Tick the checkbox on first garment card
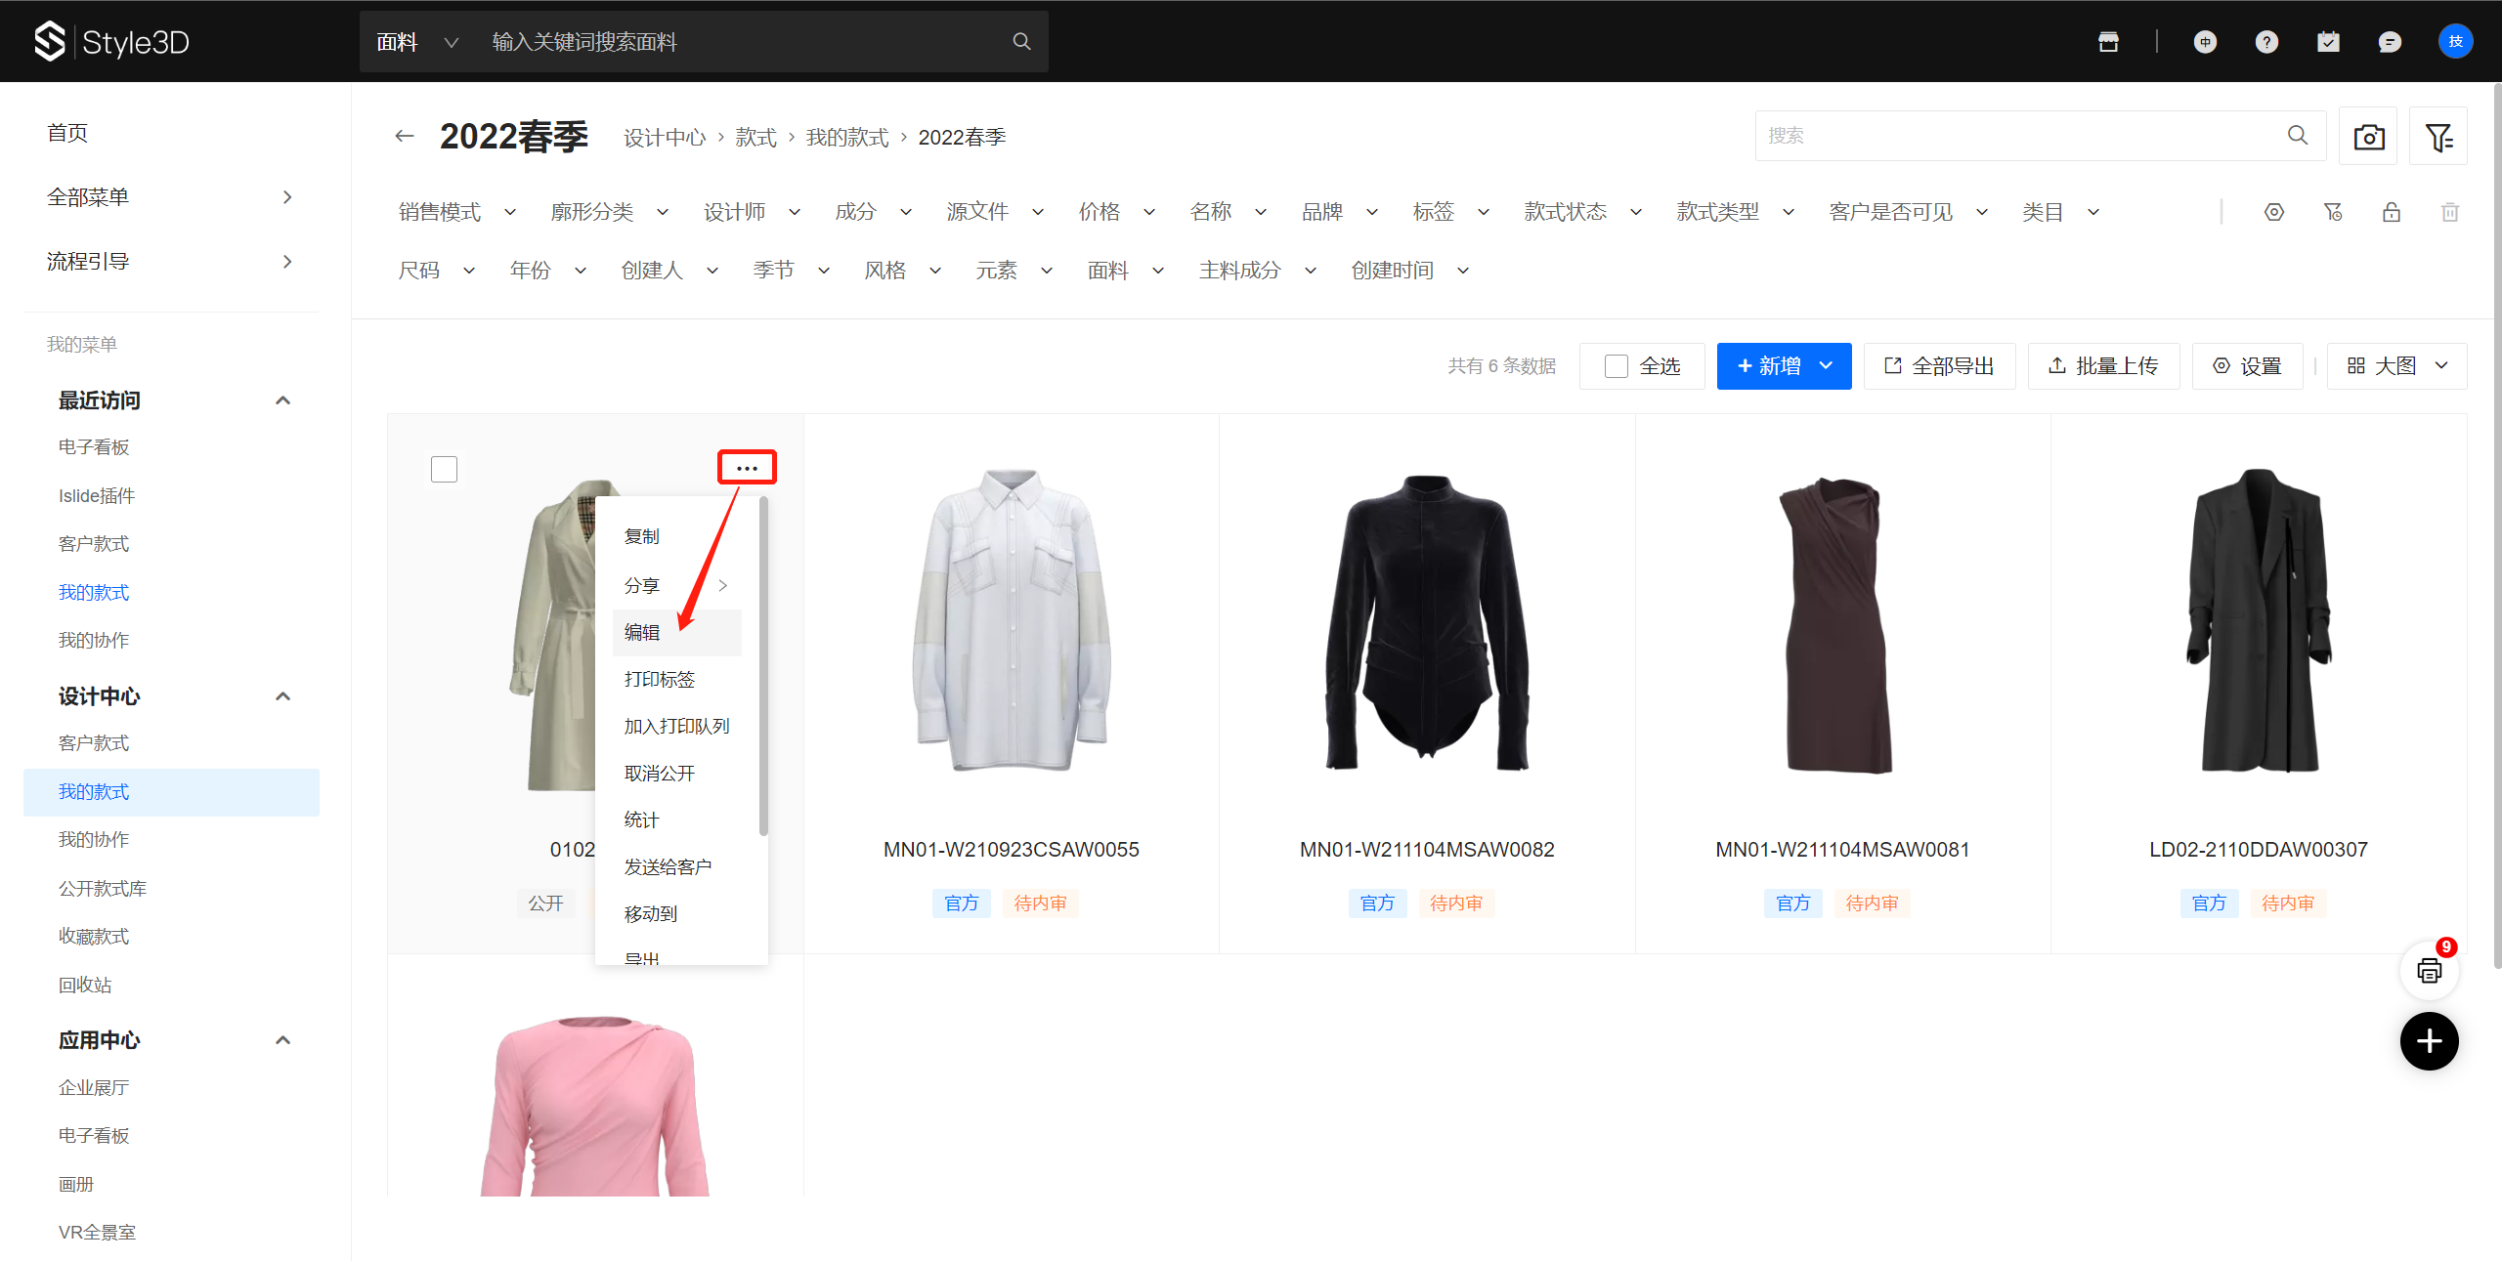 [x=444, y=469]
